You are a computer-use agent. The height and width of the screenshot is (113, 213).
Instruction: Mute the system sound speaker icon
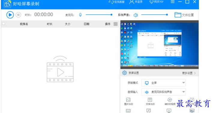click(136, 15)
